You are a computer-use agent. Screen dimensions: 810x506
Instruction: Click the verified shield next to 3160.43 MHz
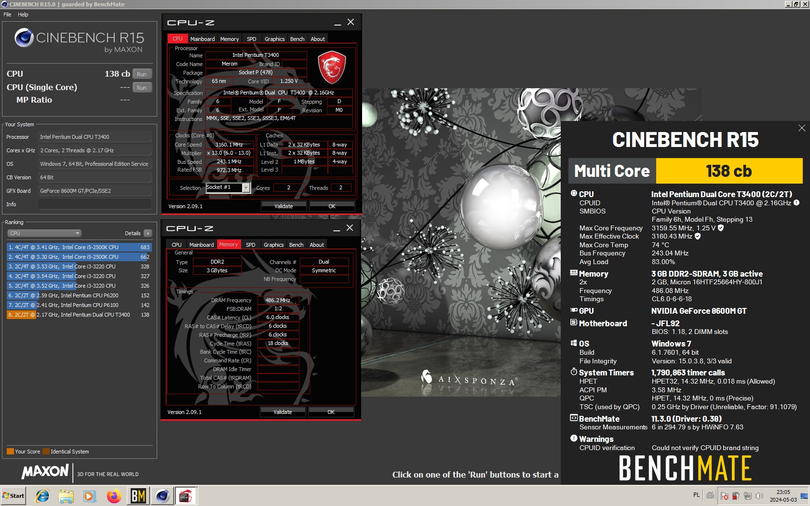pyautogui.click(x=698, y=236)
